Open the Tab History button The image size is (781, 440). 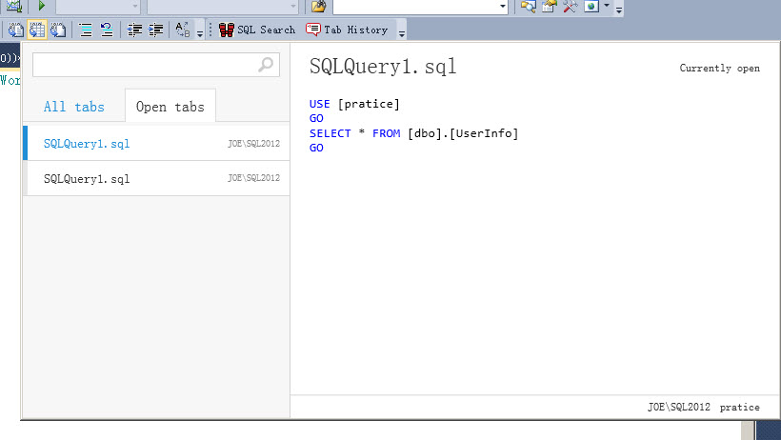point(347,30)
